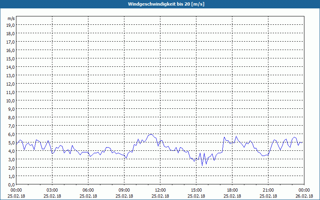Click the 'm/s' unit label

[x=11, y=18]
